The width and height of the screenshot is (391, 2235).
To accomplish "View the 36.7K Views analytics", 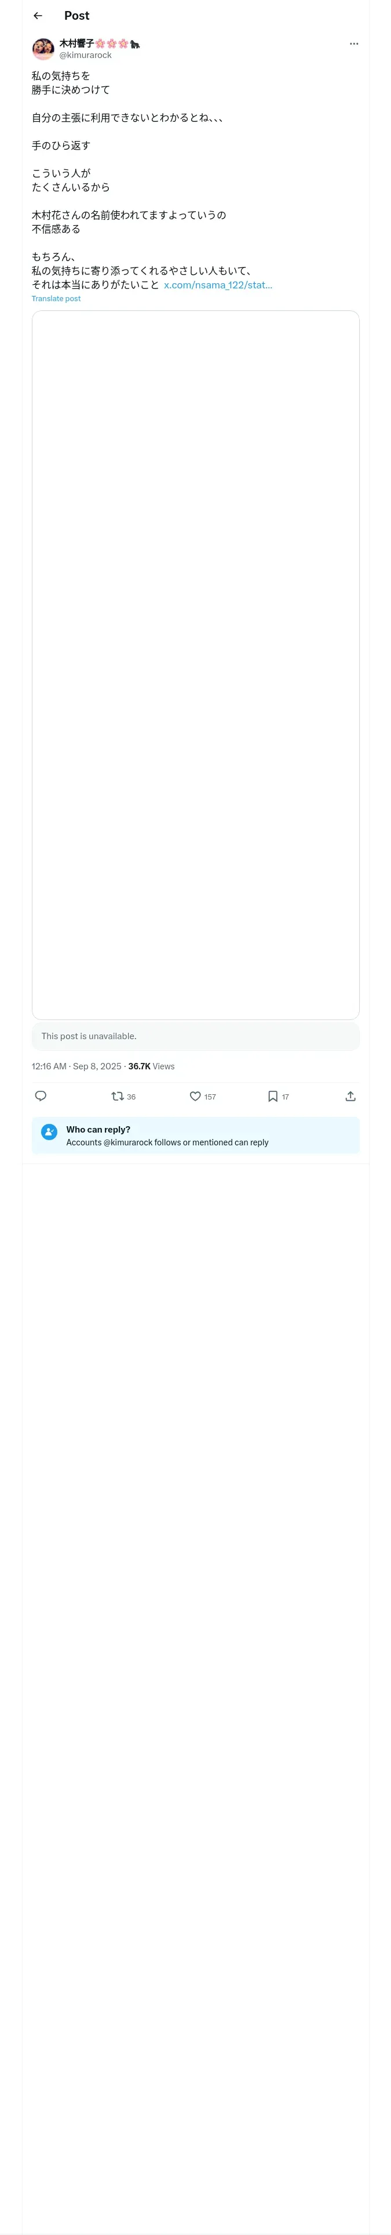I will (x=152, y=1066).
